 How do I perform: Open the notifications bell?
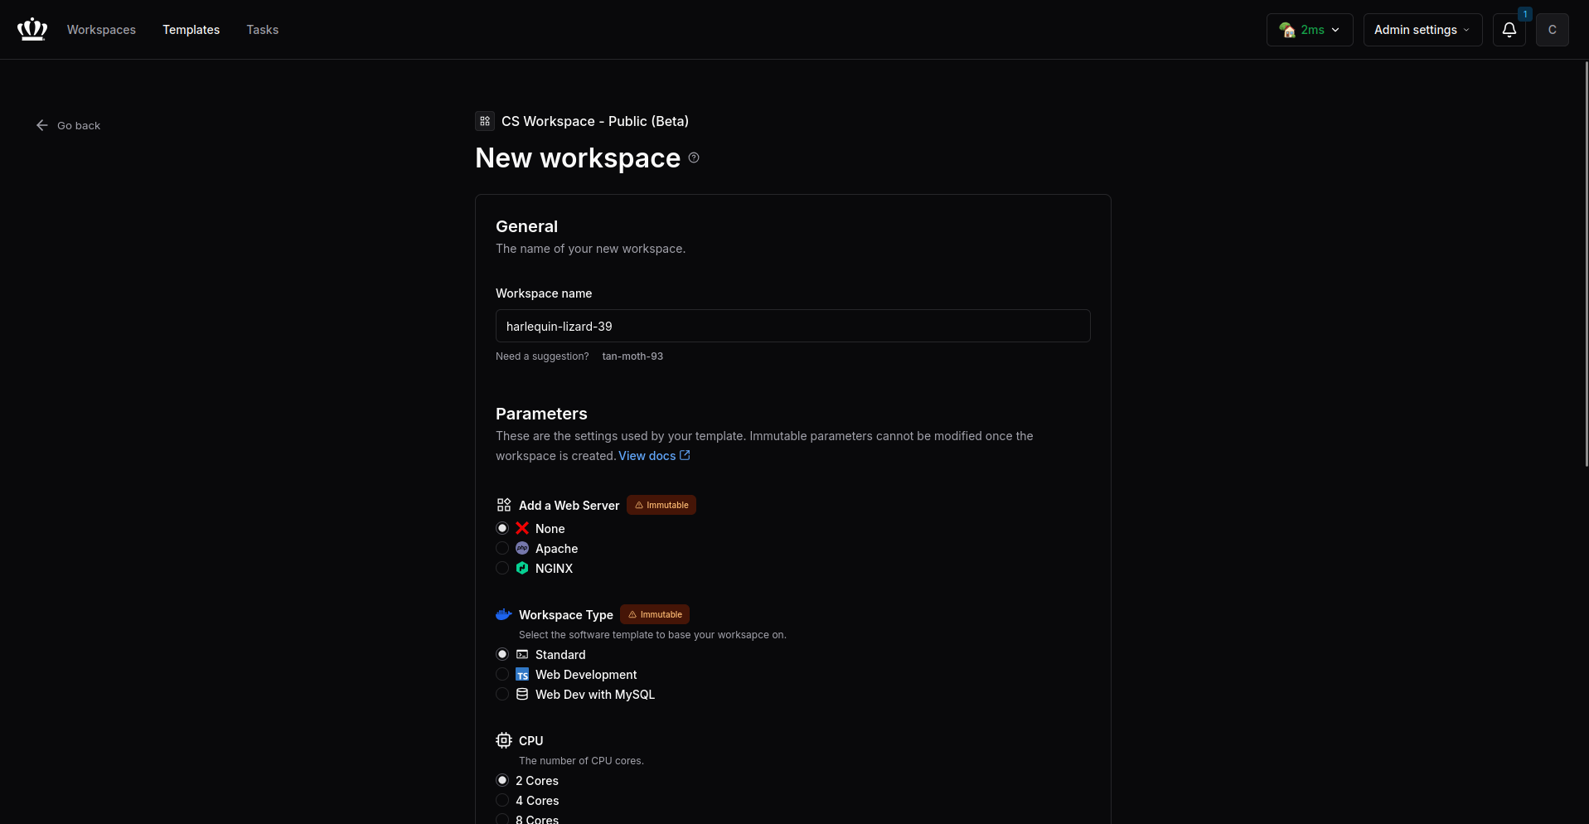point(1509,30)
